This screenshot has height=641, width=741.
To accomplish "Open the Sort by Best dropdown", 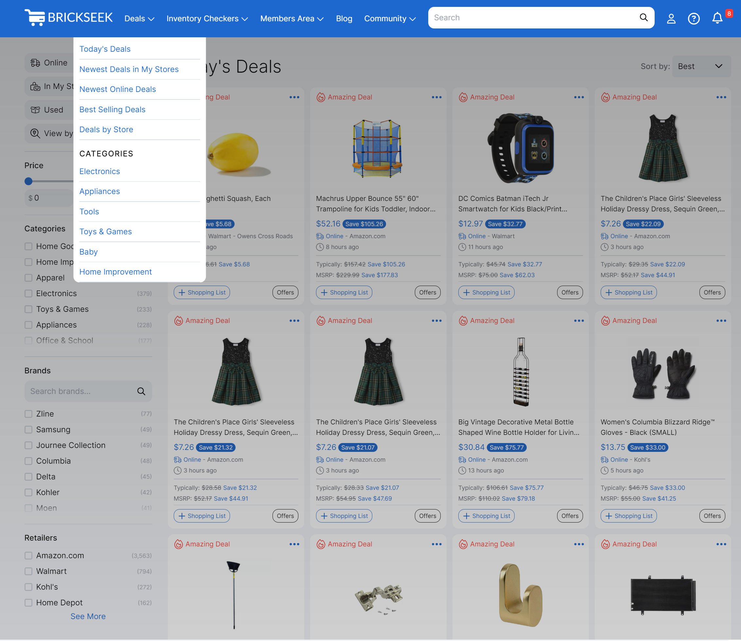I will click(701, 66).
